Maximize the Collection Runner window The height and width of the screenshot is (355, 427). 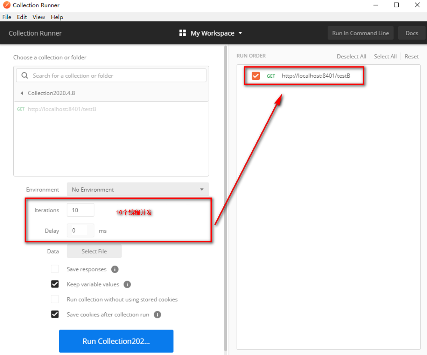pyautogui.click(x=396, y=5)
